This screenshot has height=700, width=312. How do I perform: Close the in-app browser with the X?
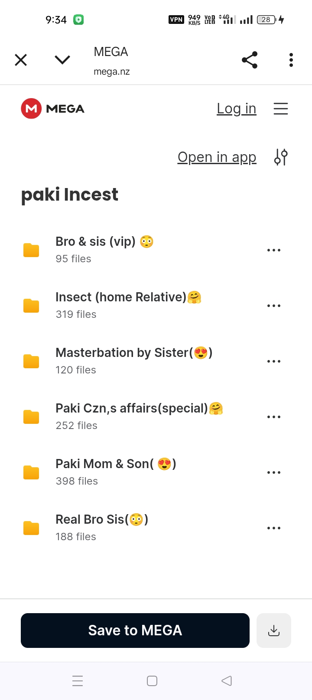[21, 60]
